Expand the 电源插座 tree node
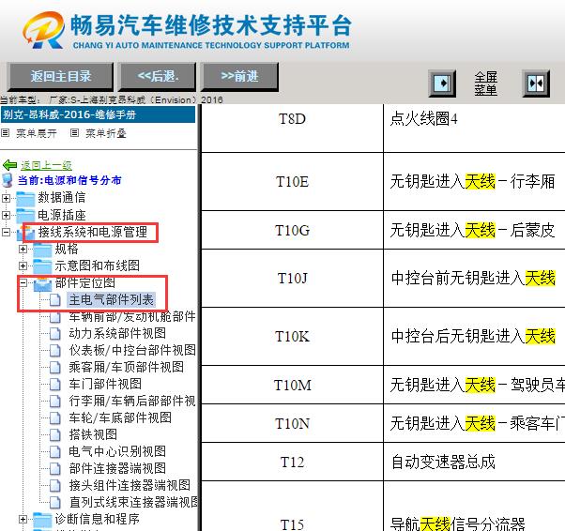This screenshot has height=531, width=565. pos(7,215)
